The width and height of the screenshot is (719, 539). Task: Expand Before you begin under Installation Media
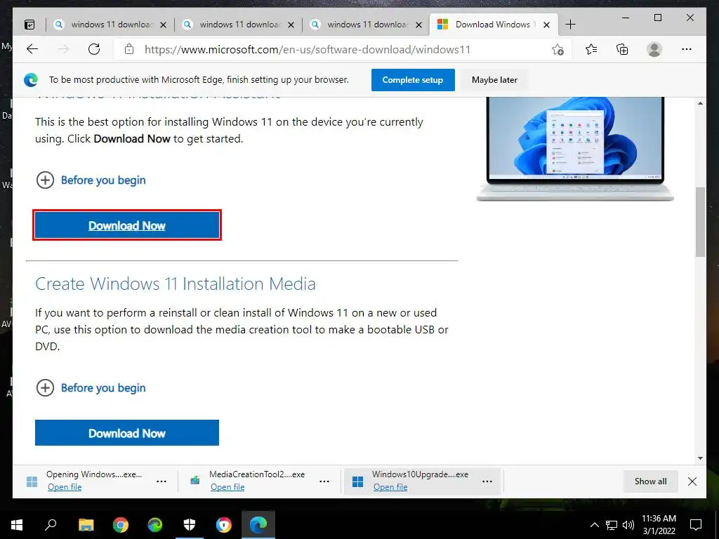coord(91,387)
